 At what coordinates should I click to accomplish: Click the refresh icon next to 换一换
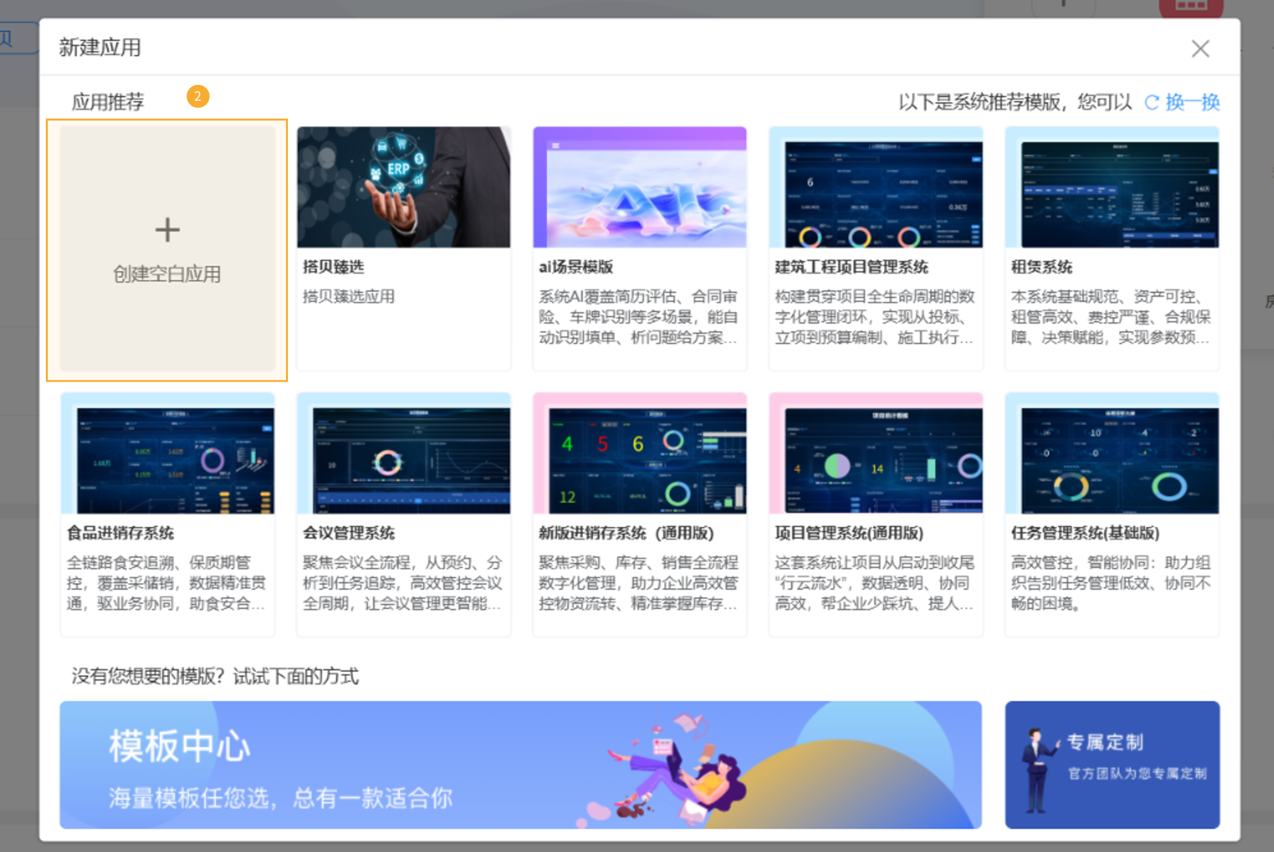1152,102
